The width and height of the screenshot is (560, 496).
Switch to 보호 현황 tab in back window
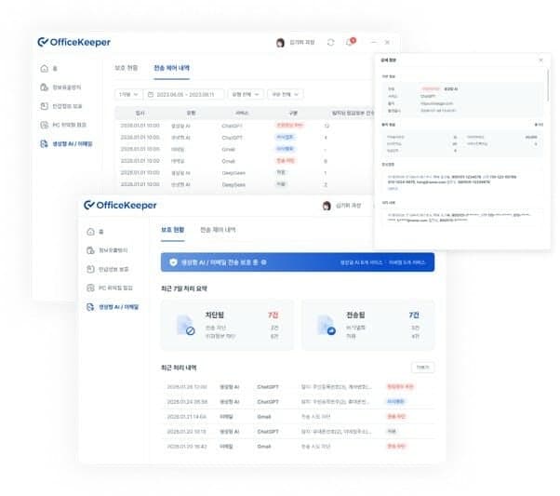[x=127, y=68]
